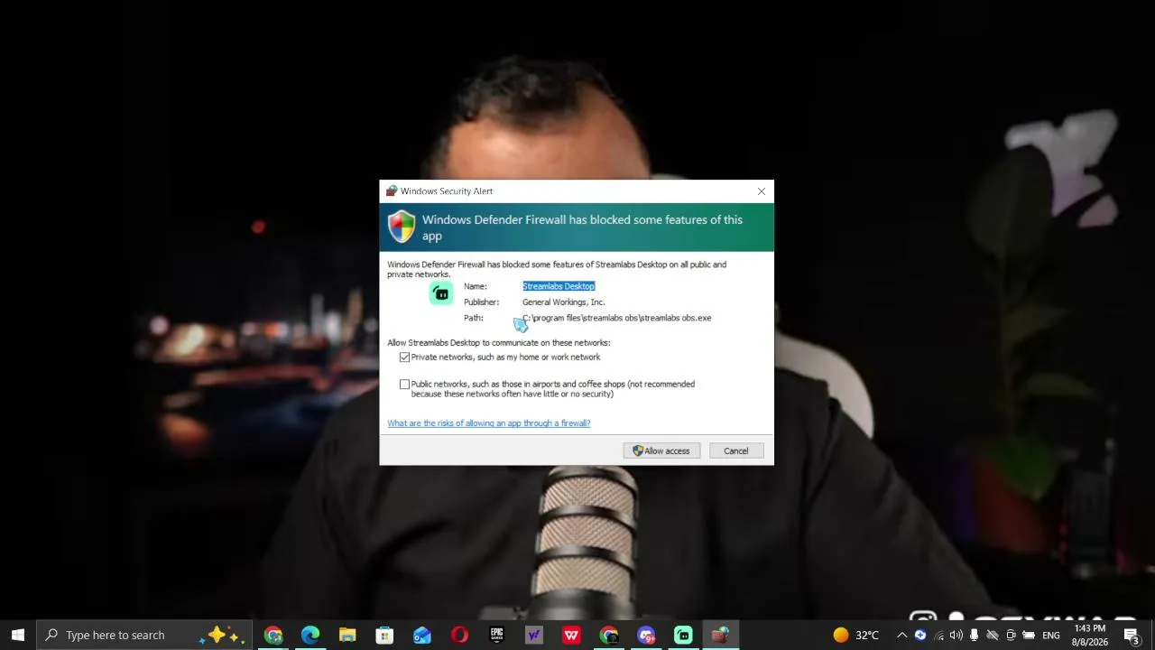
Task: Launch Microsoft Edge from the taskbar
Action: pos(310,635)
